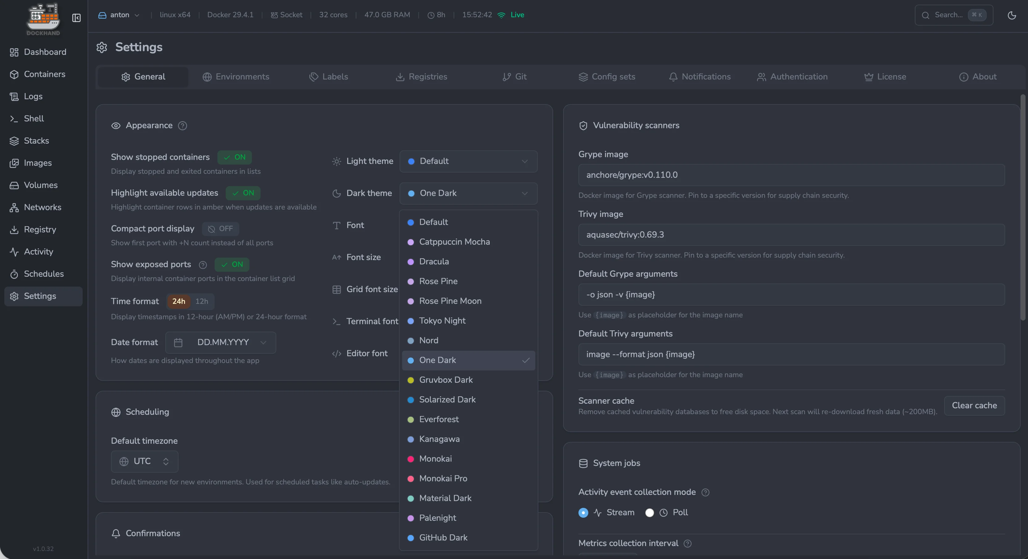Click the Show exposed ports help icon
The width and height of the screenshot is (1028, 559).
click(x=203, y=265)
